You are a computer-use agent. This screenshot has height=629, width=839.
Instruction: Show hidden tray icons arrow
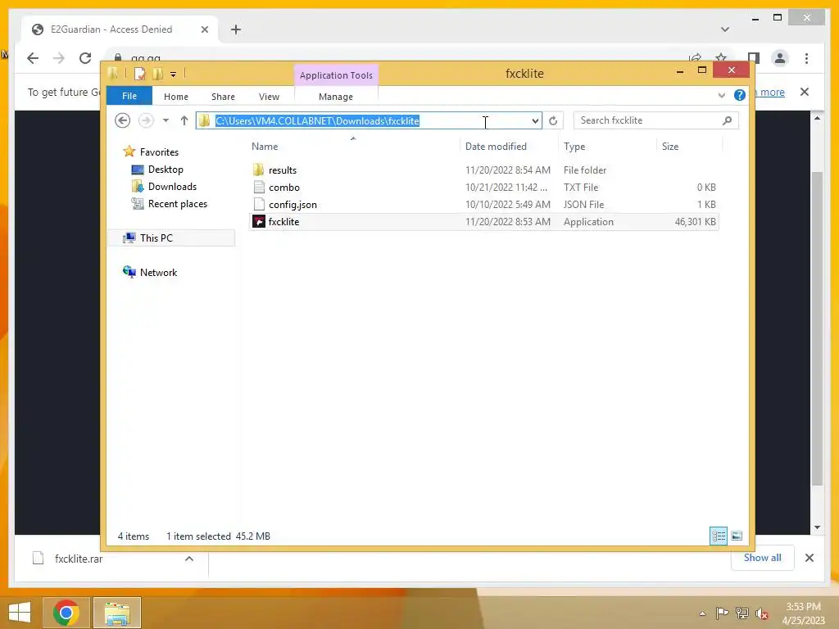702,613
